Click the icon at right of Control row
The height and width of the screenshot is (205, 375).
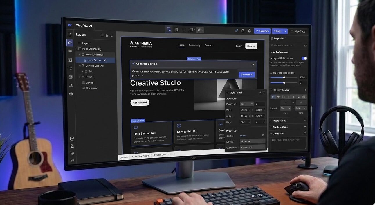pos(264,135)
